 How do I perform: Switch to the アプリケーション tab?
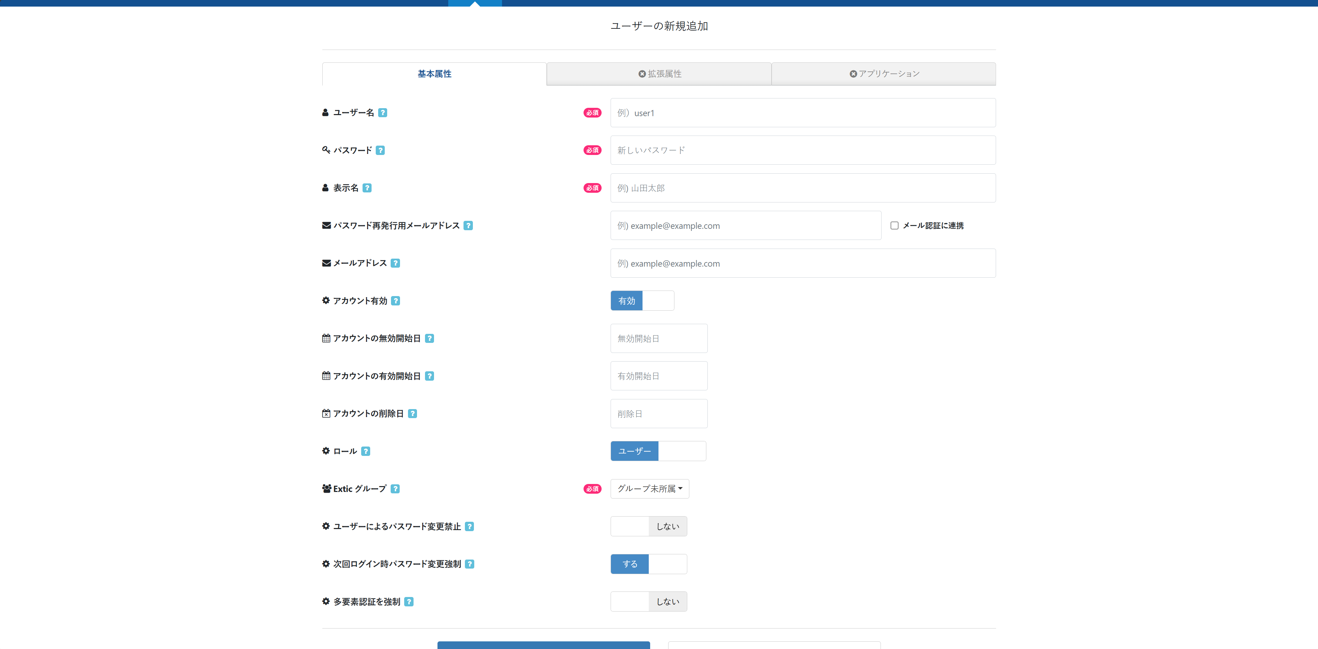tap(884, 73)
